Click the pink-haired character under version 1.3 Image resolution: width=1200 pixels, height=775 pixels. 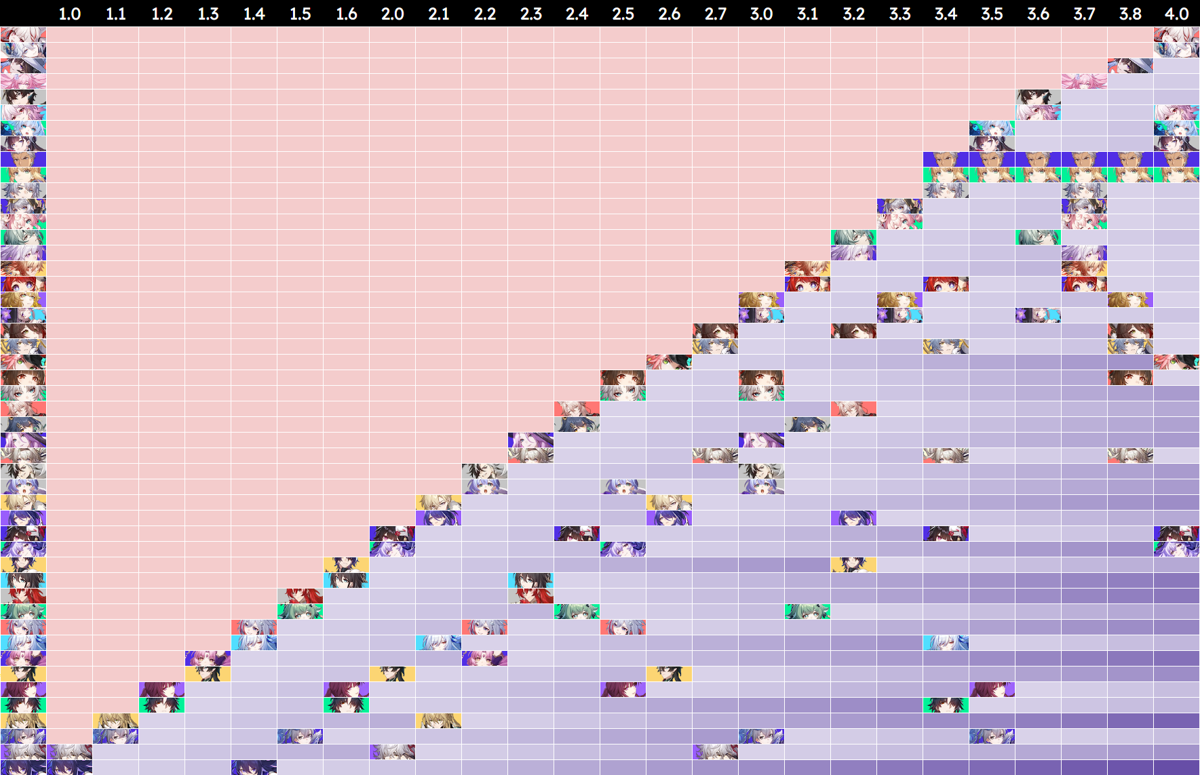coord(208,658)
